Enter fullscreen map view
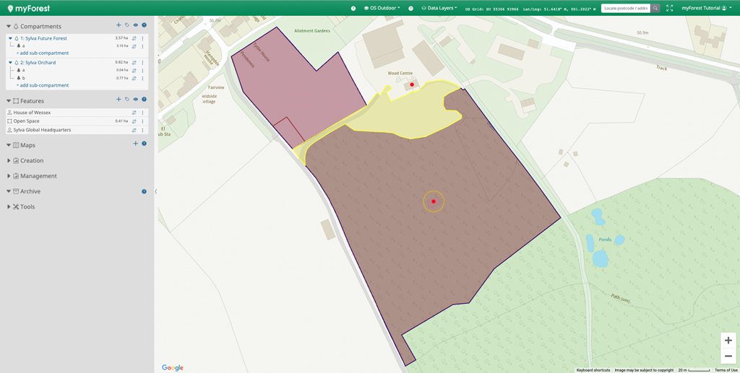Viewport: 740px width, 373px height. click(x=670, y=8)
